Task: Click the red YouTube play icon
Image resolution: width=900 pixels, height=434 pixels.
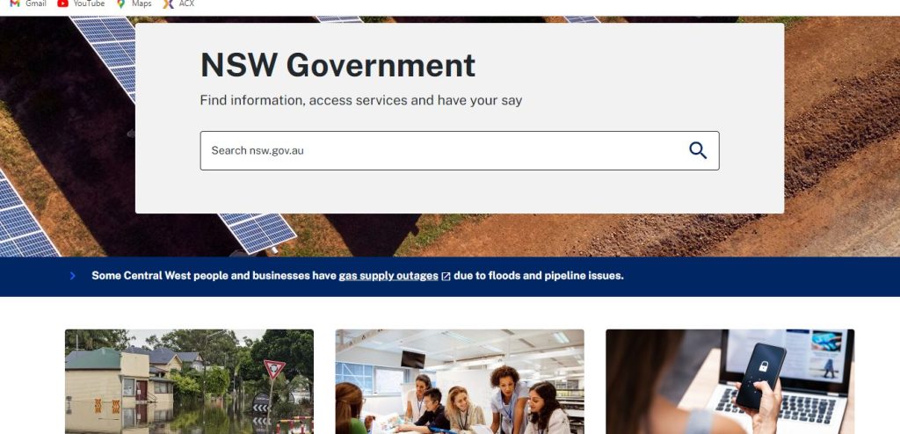Action: (62, 4)
